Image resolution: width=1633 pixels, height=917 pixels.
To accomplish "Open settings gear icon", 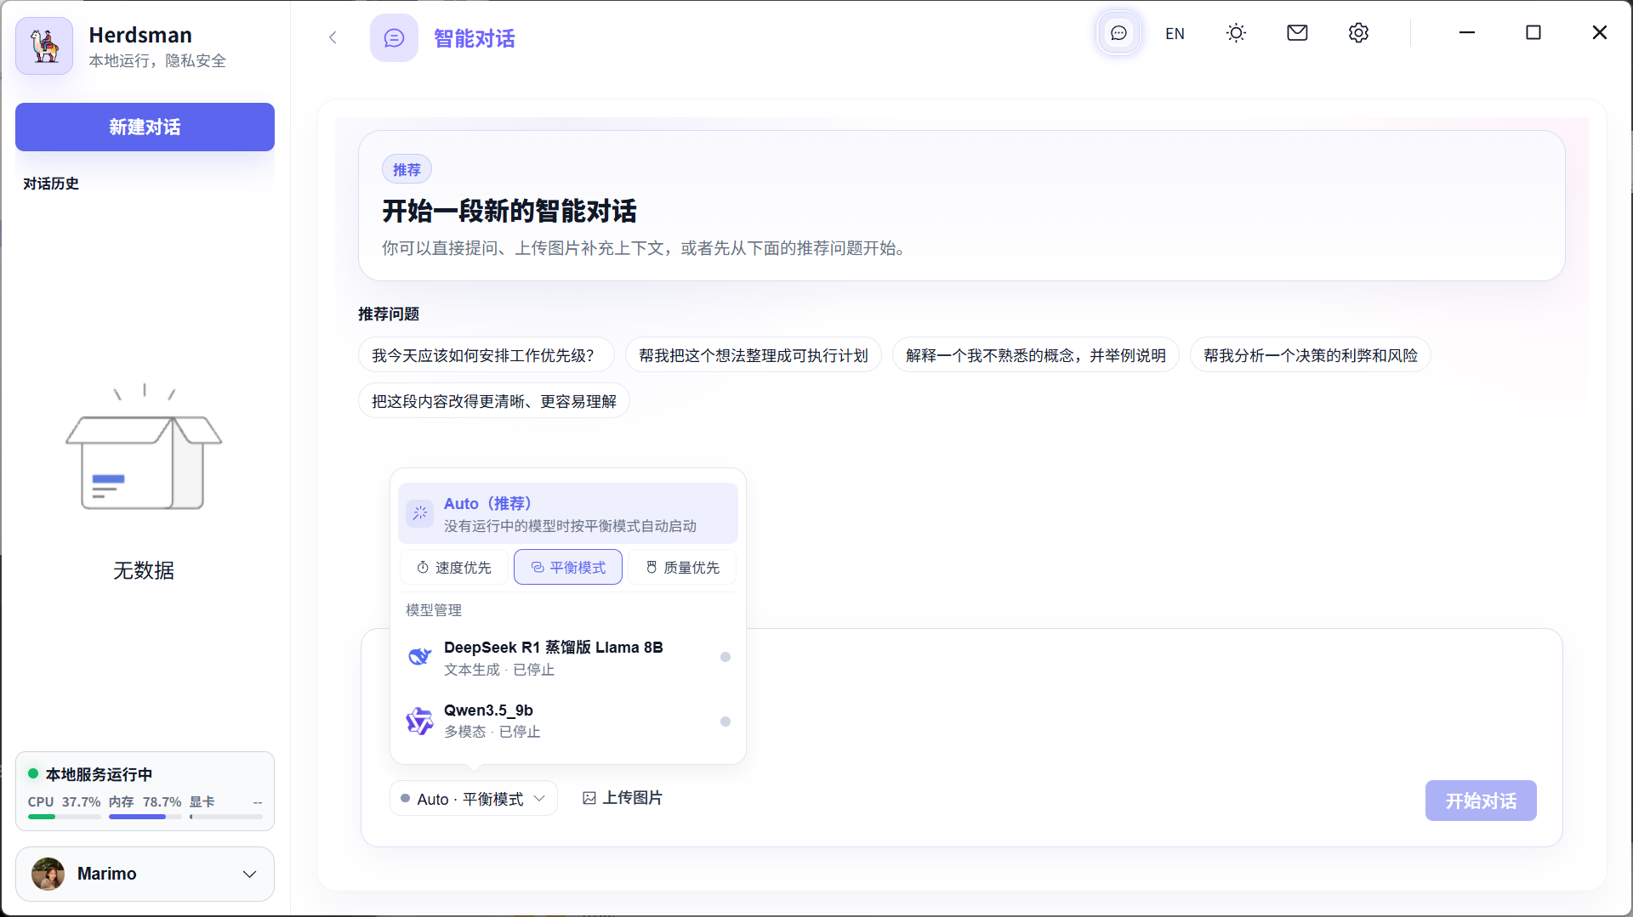I will tap(1358, 33).
